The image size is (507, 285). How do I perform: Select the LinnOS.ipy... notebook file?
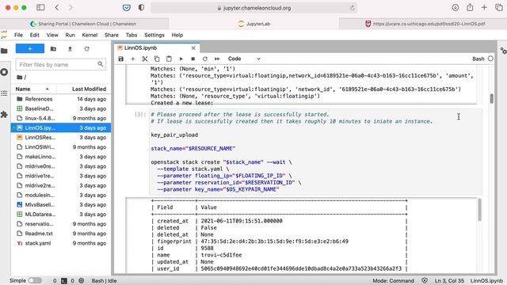61,127
